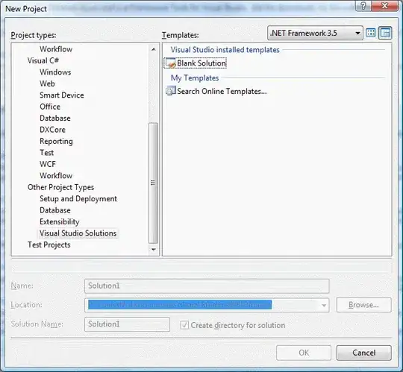This screenshot has height=372, width=403.
Task: Click the Solution Name input field
Action: tap(127, 324)
